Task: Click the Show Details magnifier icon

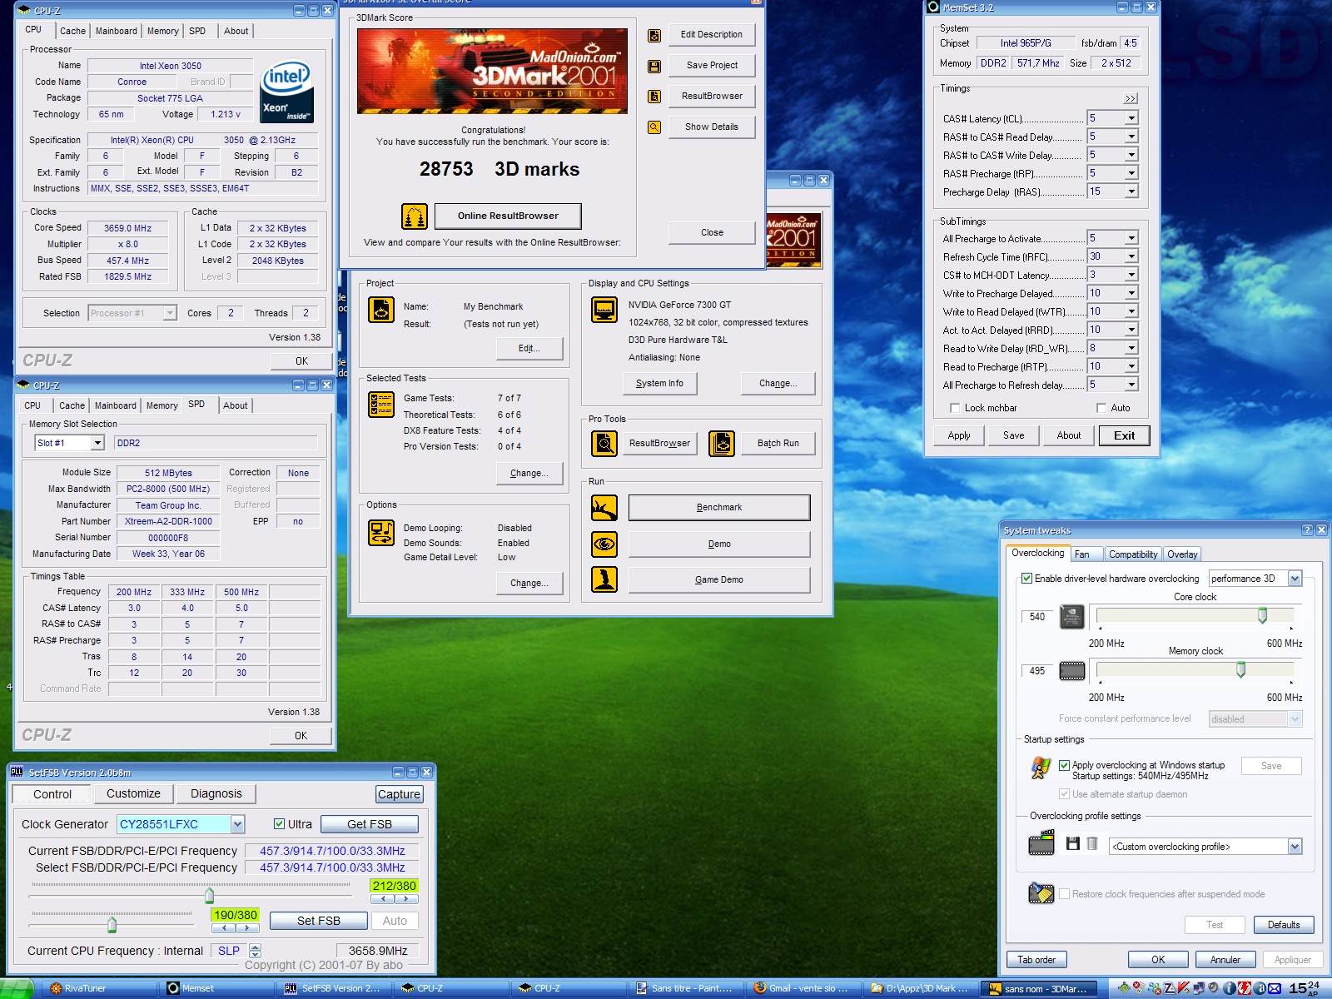Action: click(x=654, y=127)
